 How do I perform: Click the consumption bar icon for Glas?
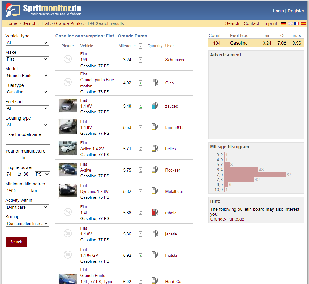click(141, 83)
